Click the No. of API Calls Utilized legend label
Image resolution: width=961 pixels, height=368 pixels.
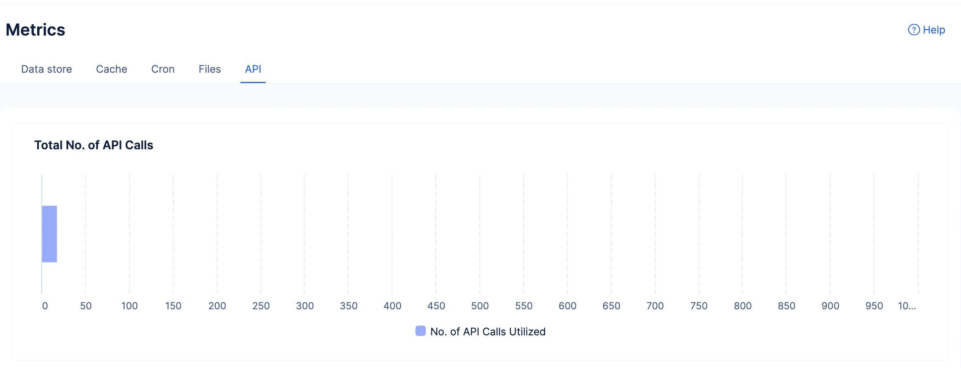[x=488, y=332]
